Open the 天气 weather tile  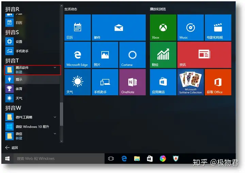click(x=78, y=82)
